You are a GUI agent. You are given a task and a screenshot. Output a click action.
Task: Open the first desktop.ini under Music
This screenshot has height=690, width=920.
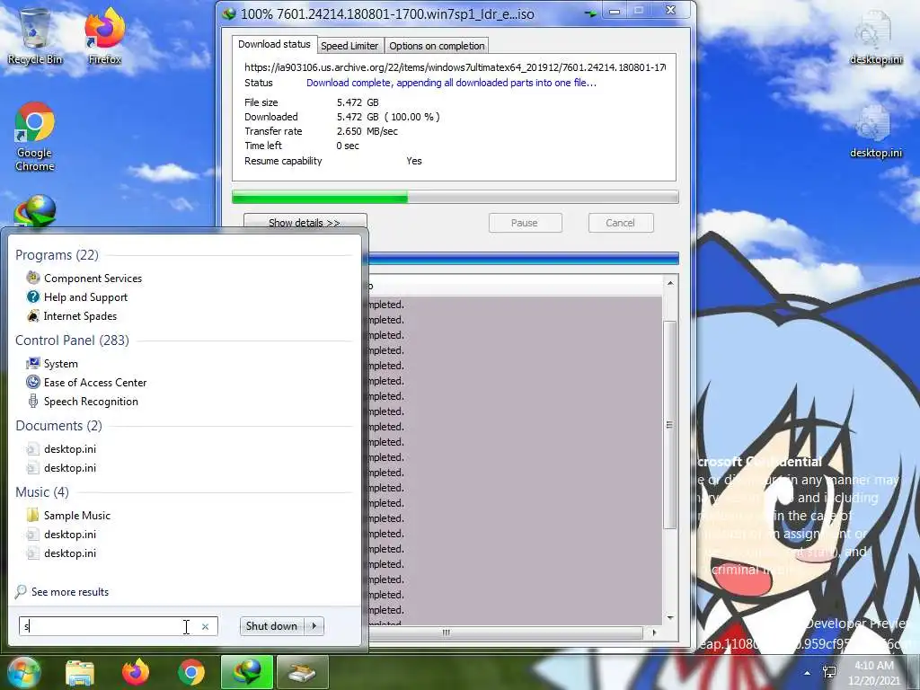tap(62, 534)
